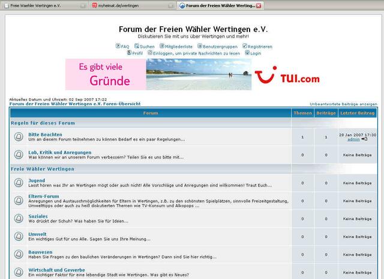Click the Login icon
This screenshot has width=384, height=279.
click(x=247, y=53)
